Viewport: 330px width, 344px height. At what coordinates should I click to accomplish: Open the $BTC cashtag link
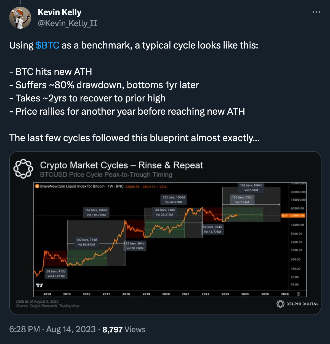coord(47,45)
